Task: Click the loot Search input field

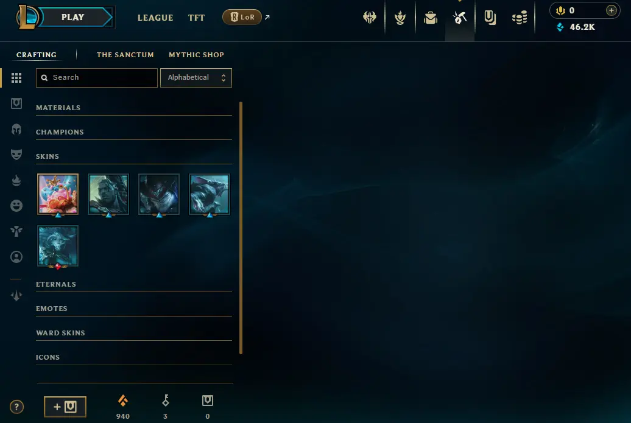Action: (97, 78)
